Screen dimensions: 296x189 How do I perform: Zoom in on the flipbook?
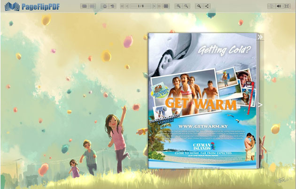179,6
